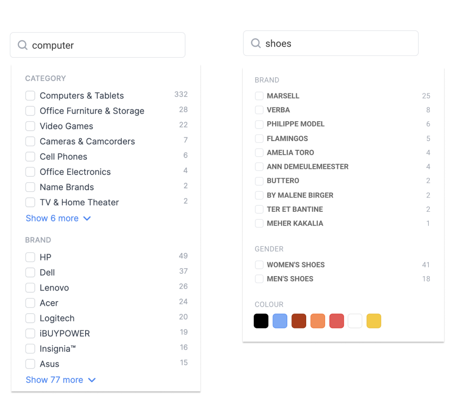Select the yellow colour swatch
Image resolution: width=457 pixels, height=407 pixels.
point(374,321)
